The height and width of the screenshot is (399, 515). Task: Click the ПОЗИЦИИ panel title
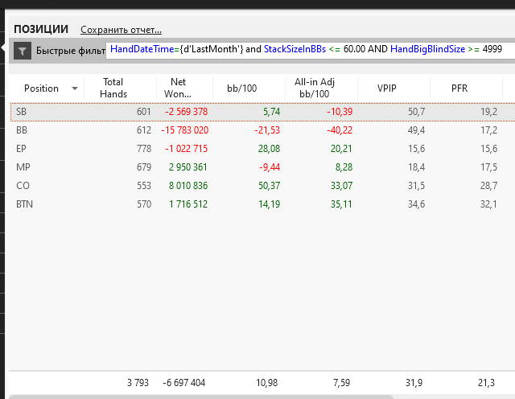[x=41, y=30]
